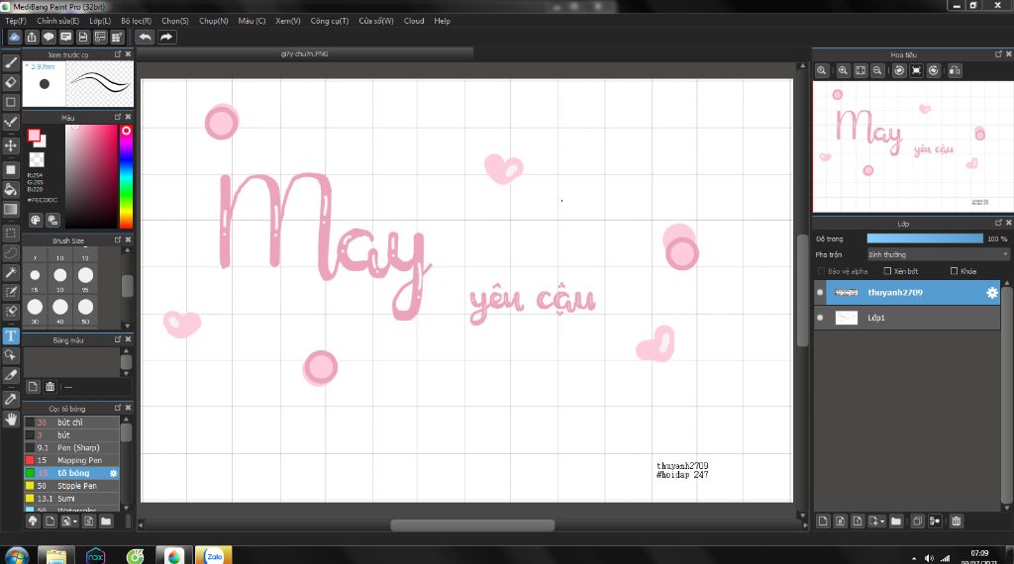Open the new-layer type dropdown arrow

(882, 521)
